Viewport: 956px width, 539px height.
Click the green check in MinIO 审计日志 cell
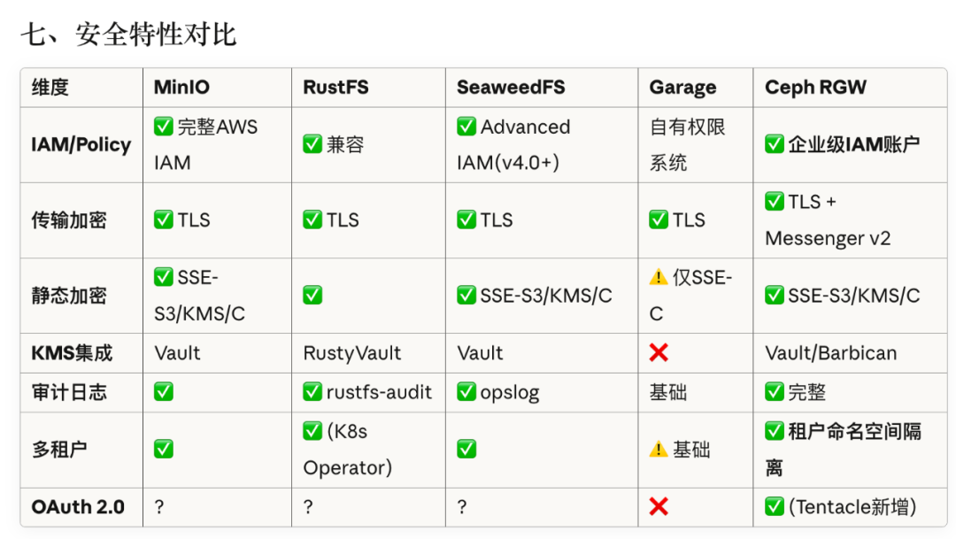[164, 391]
